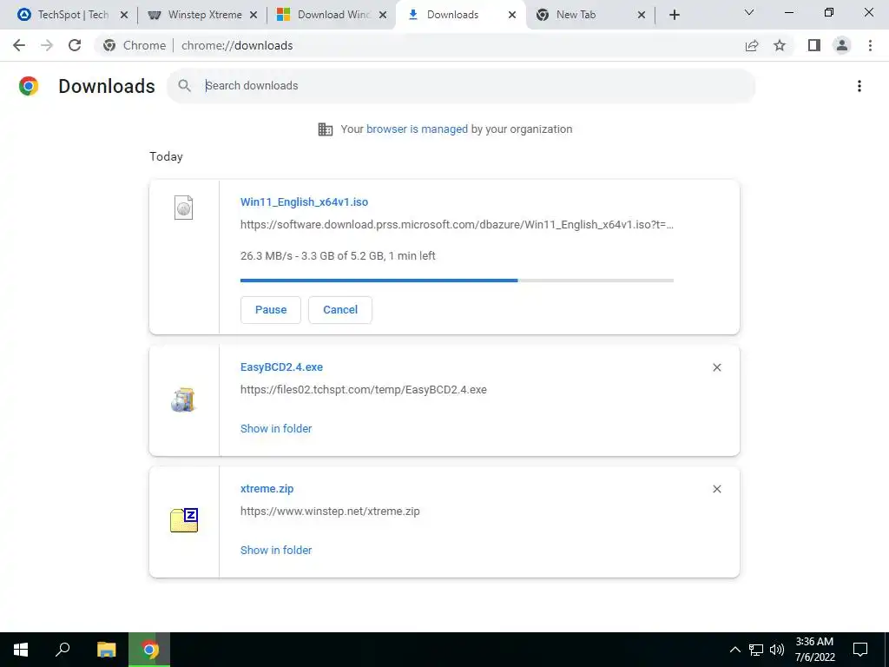This screenshot has width=889, height=667.
Task: Remove xtreme.zip from the list
Action: (x=716, y=489)
